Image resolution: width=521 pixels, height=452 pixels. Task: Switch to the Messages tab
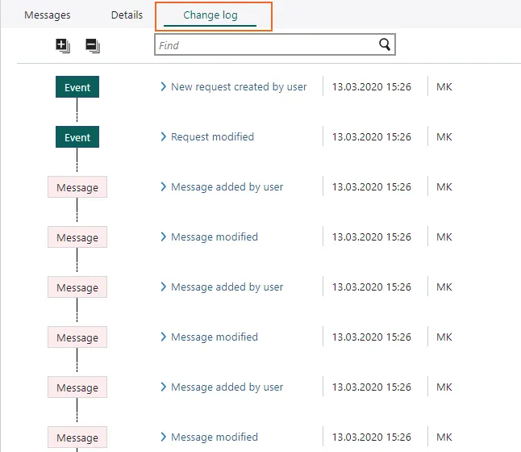point(47,15)
